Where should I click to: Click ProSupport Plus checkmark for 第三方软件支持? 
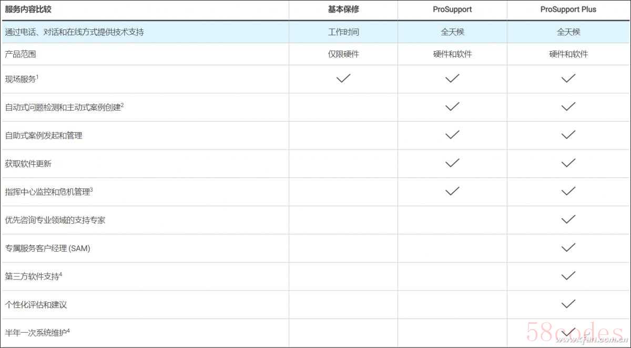(568, 276)
